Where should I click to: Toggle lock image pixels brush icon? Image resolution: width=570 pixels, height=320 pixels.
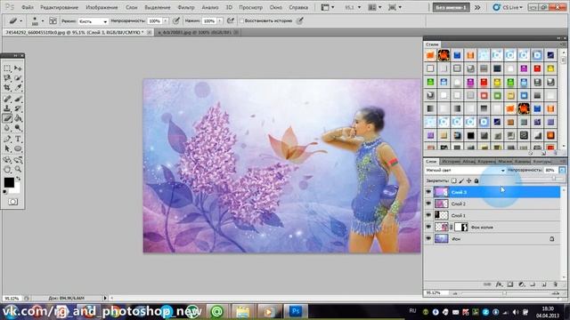point(461,180)
